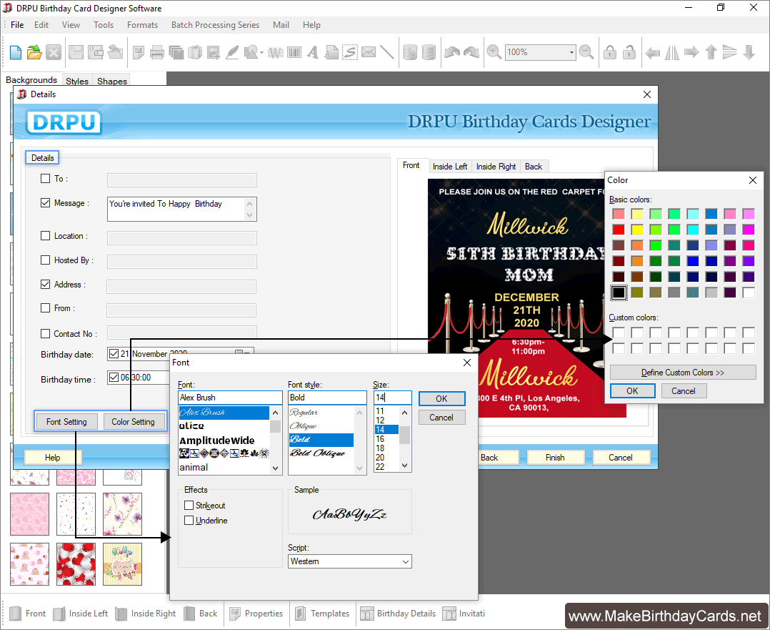
Task: Click the down arrow toolbar icon
Action: [749, 52]
